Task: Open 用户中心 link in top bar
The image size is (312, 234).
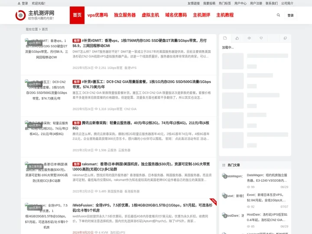Action: point(240,3)
